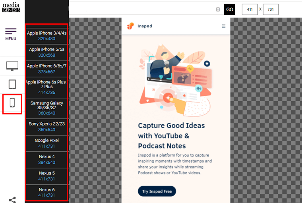Select Nexus 4 384x640 preset
The height and width of the screenshot is (203, 302).
tap(46, 160)
